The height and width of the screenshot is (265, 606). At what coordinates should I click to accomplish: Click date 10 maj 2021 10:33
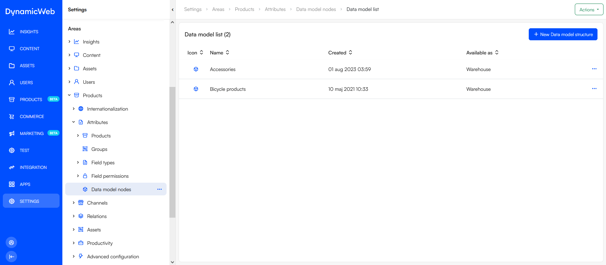click(348, 89)
